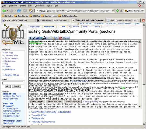Open the Ansicht menu
Viewport: 146px width, 129px height.
23,6
